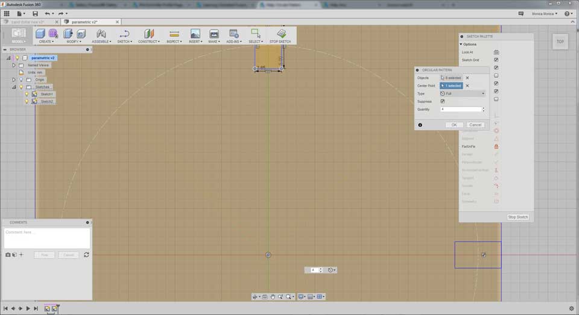The width and height of the screenshot is (579, 315).
Task: Click the Stop Sketch toolbar icon
Action: [x=282, y=34]
